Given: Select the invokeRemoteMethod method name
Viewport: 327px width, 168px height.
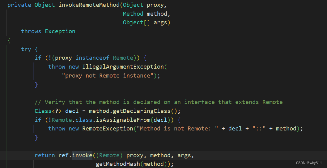Looking at the screenshot, I should tap(89, 5).
